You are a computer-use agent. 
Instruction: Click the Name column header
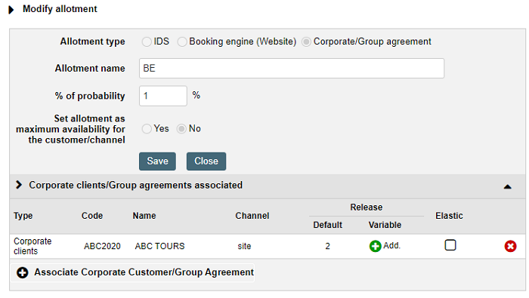144,216
